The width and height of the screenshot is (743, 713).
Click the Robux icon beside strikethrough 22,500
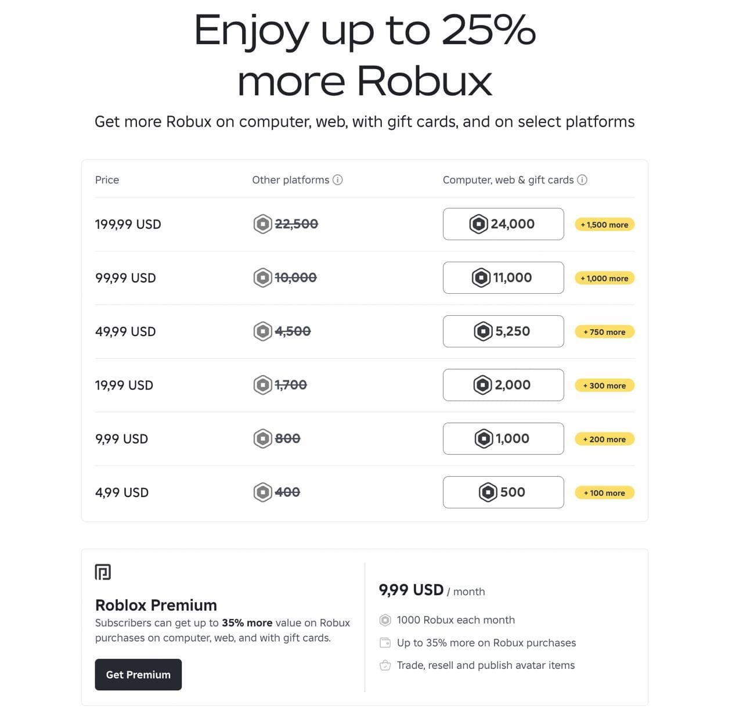262,224
